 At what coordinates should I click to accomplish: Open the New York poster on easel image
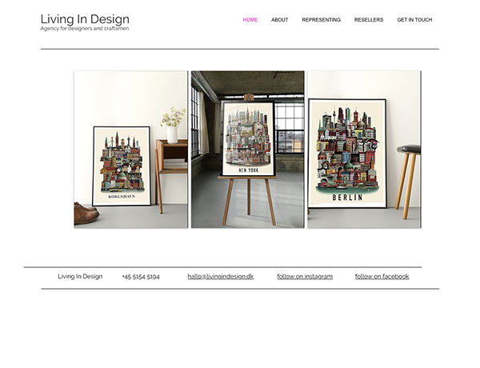point(248,150)
